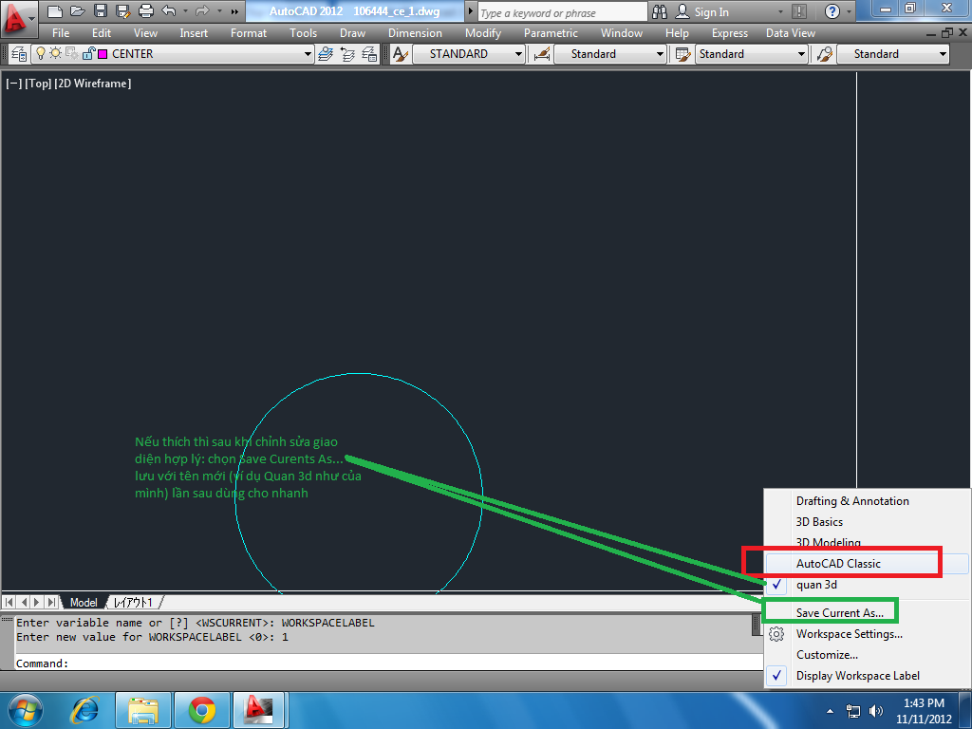Click the Communication Center exclamation icon
The image size is (972, 729).
[x=799, y=11]
